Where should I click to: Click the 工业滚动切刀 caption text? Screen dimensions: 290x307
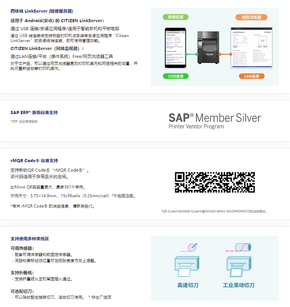coord(239,285)
